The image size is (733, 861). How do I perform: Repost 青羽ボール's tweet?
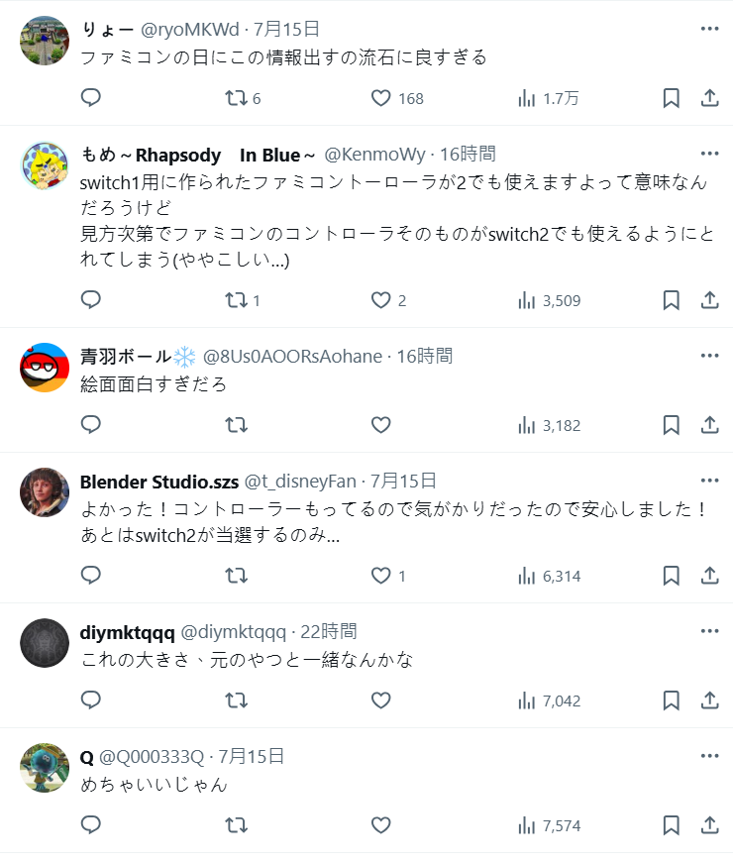click(236, 425)
